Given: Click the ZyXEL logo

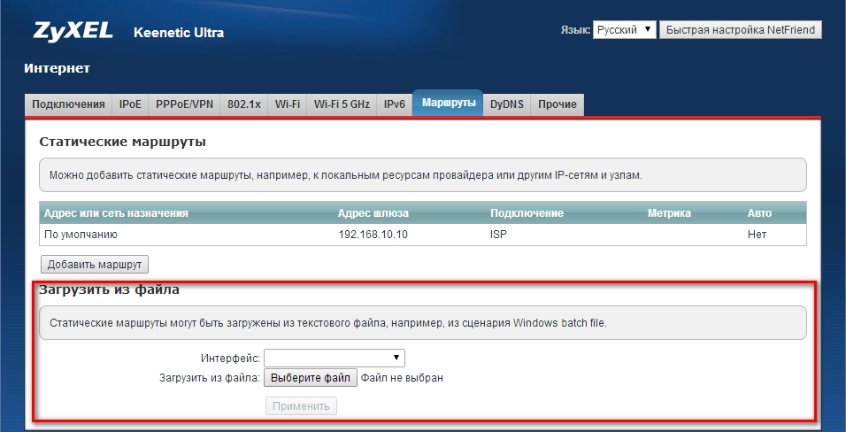Looking at the screenshot, I should 73,32.
